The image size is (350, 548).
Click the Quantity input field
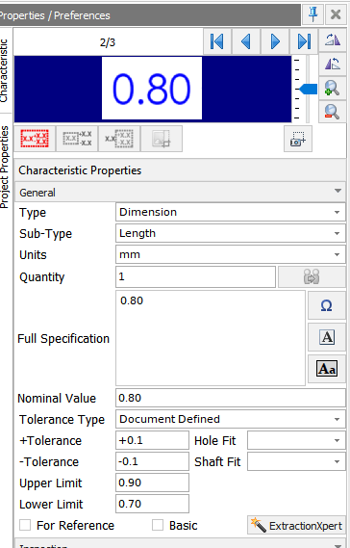click(x=195, y=276)
